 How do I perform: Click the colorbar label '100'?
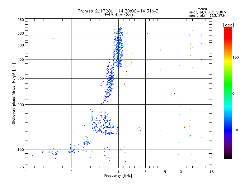click(x=236, y=57)
